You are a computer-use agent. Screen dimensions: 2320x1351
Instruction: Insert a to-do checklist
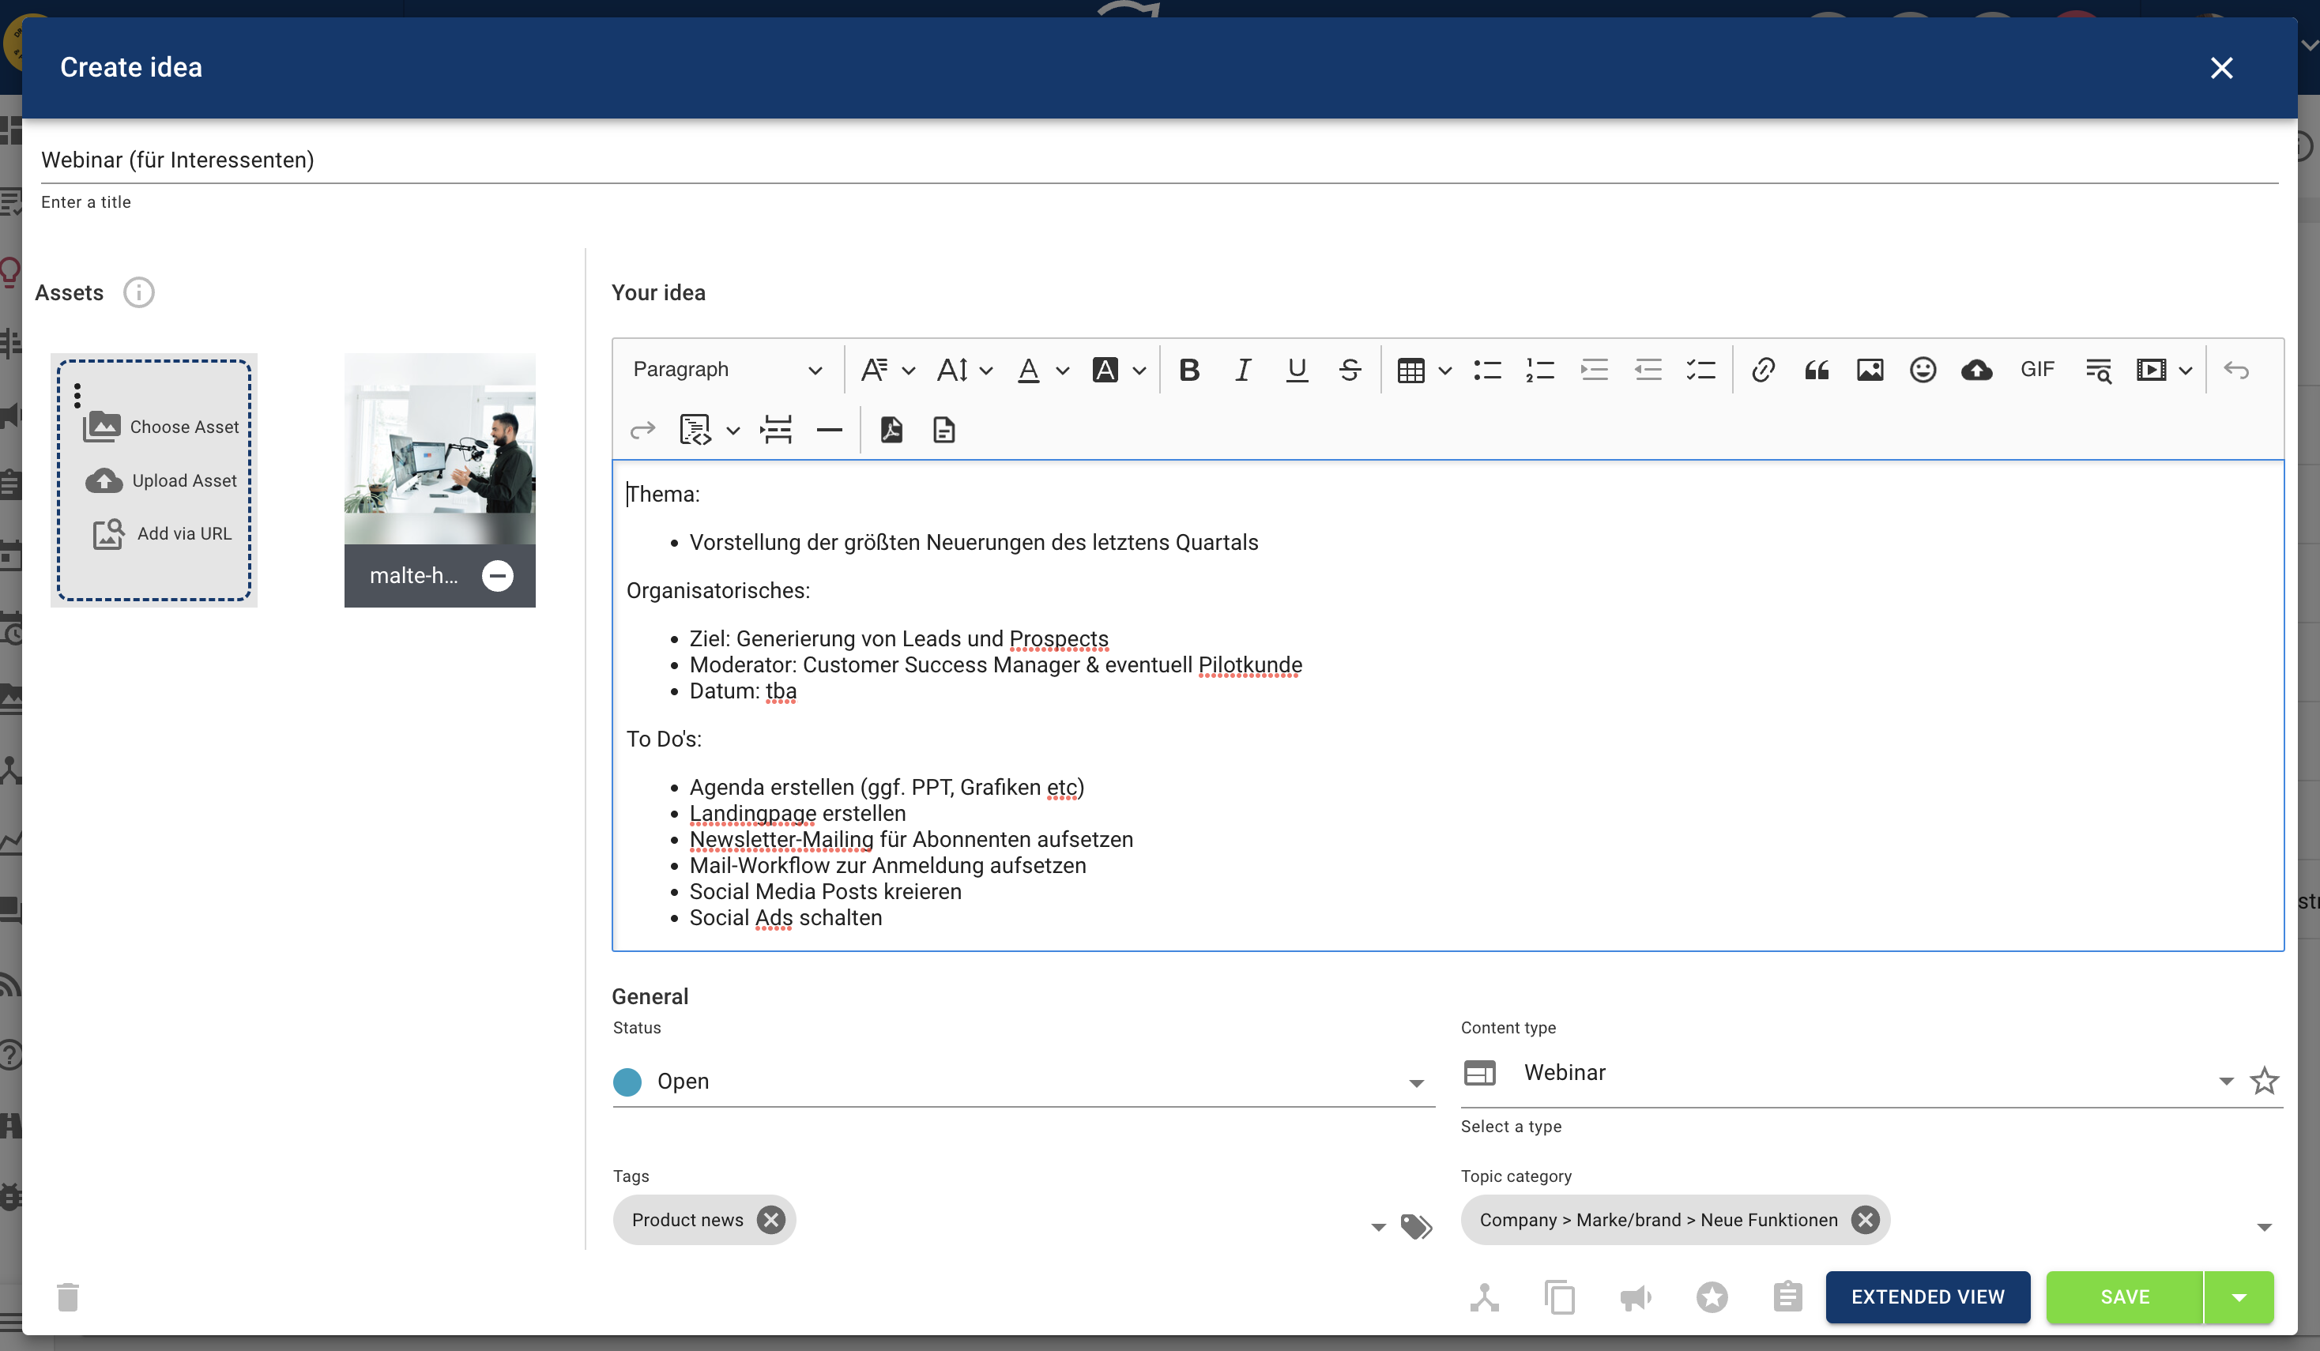(1700, 370)
